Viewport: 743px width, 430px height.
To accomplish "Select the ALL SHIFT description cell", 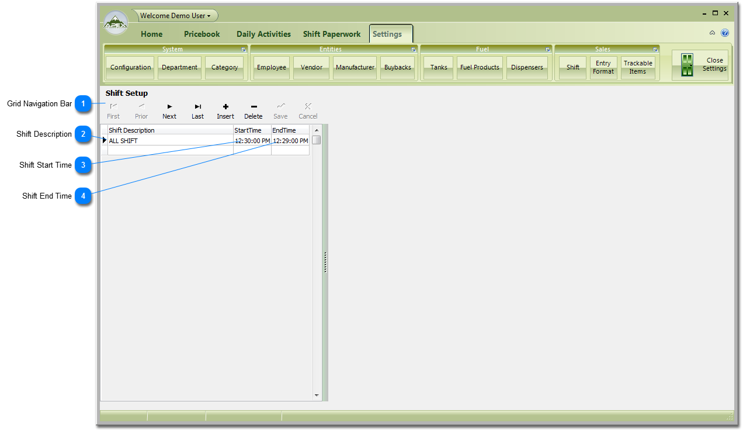I will click(169, 141).
